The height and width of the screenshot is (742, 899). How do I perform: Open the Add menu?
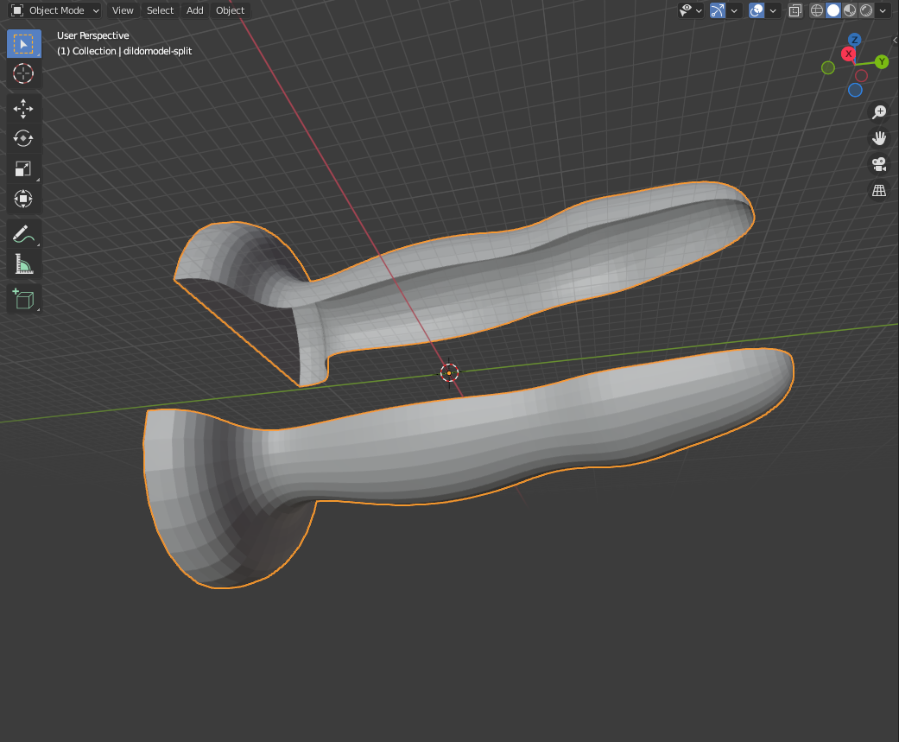point(195,10)
